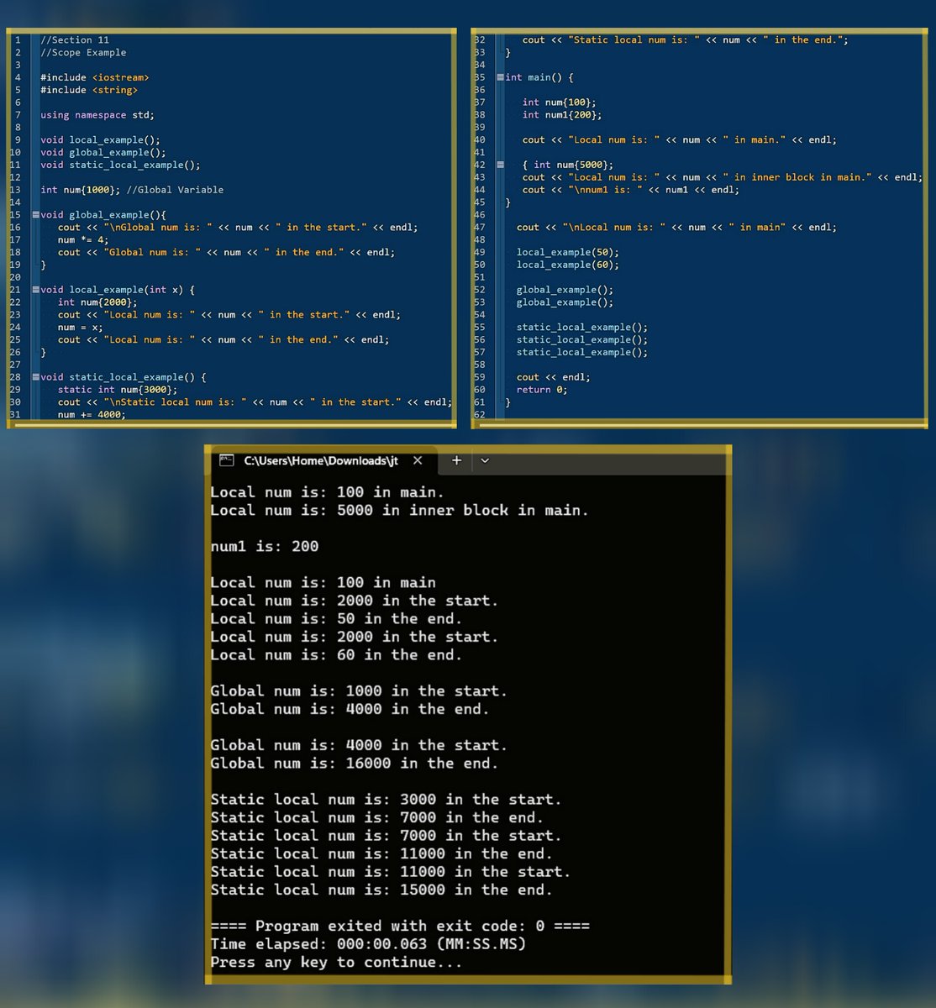Click the 'using namespace std;' line

click(x=97, y=115)
